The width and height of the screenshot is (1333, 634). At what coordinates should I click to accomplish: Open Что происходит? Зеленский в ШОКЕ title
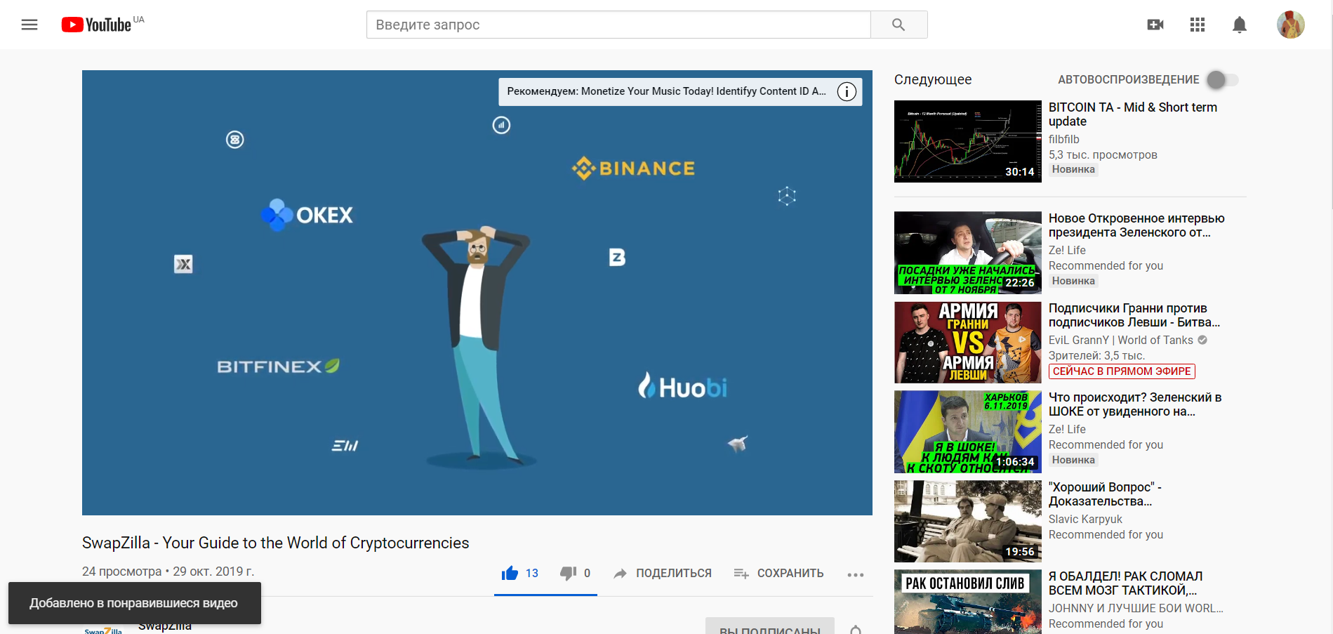tap(1135, 404)
